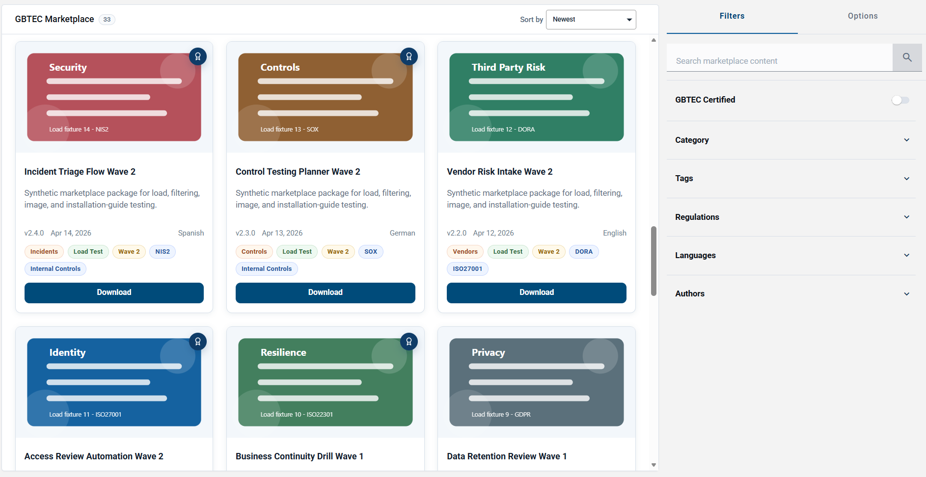Switch to the Filters tab
Screen dimensions: 926x477
[732, 16]
